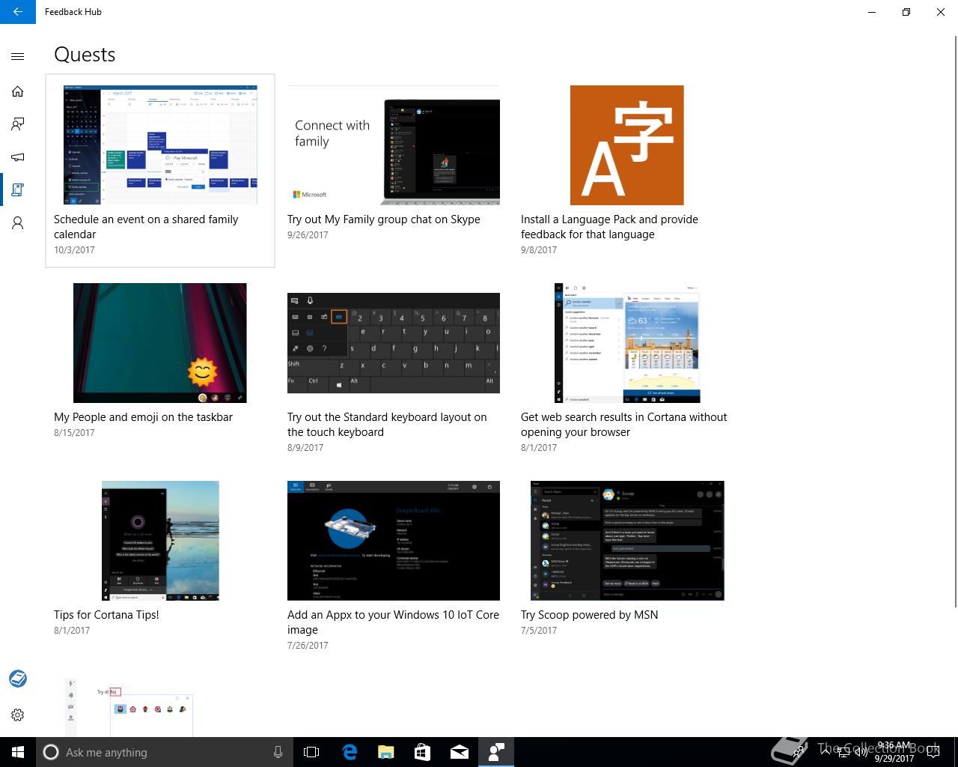Click the 'Quests' page heading
Image resolution: width=958 pixels, height=767 pixels.
tap(85, 55)
